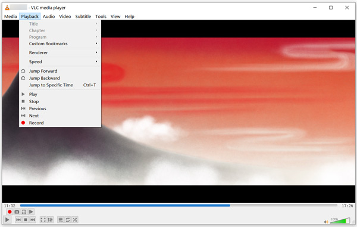Viewport: 357px width, 227px height.
Task: Skip to previous media in control bar
Action: [18, 220]
